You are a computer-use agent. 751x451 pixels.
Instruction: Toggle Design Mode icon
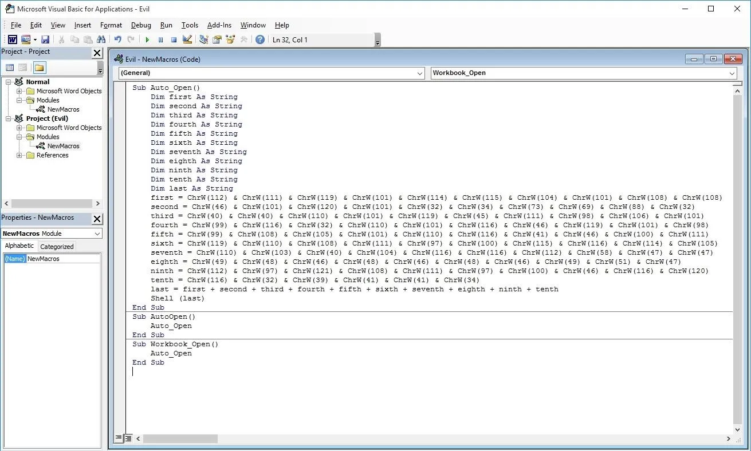coord(187,39)
